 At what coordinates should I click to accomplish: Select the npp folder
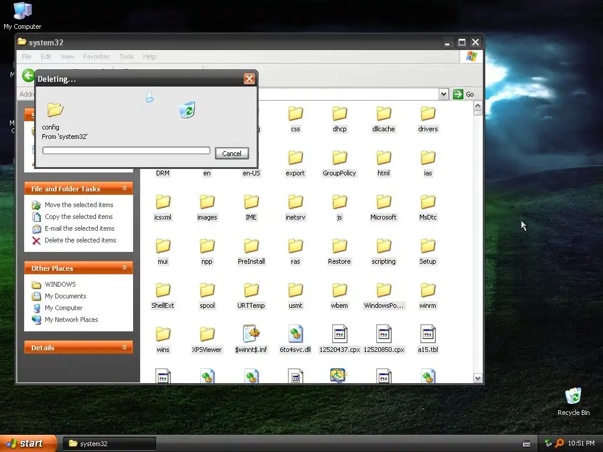click(207, 252)
